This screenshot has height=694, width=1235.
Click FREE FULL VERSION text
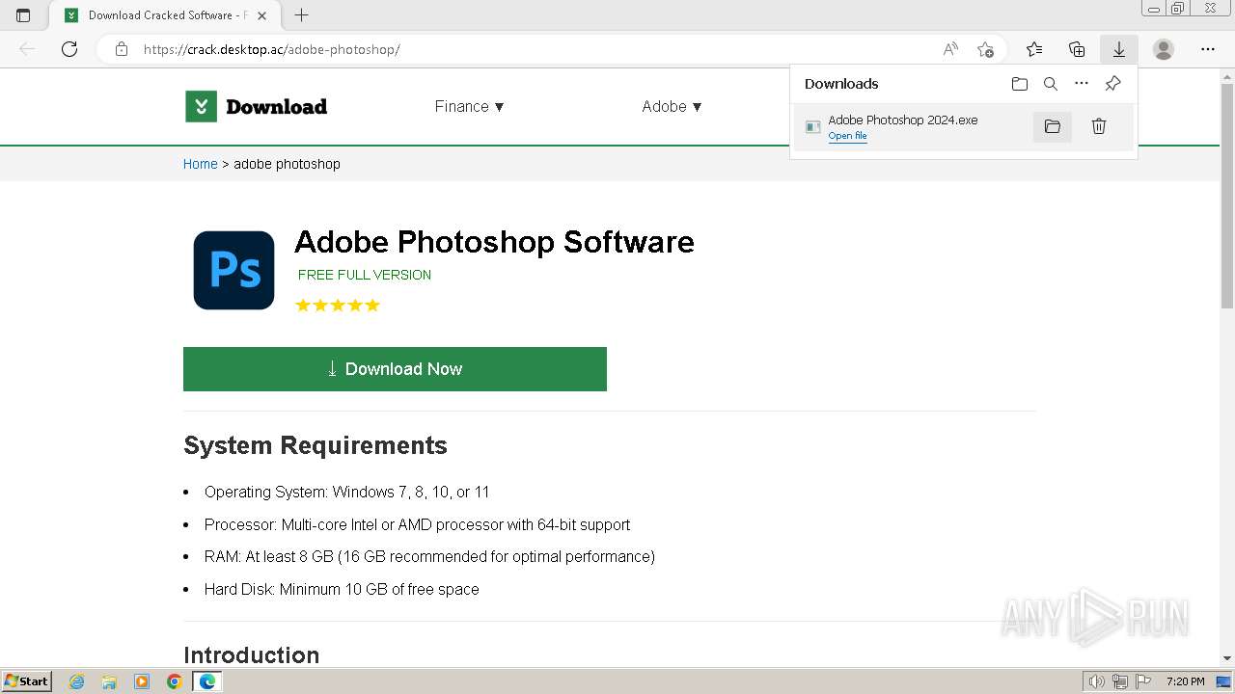tap(365, 275)
